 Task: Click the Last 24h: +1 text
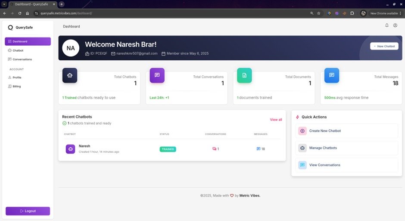coord(159,98)
